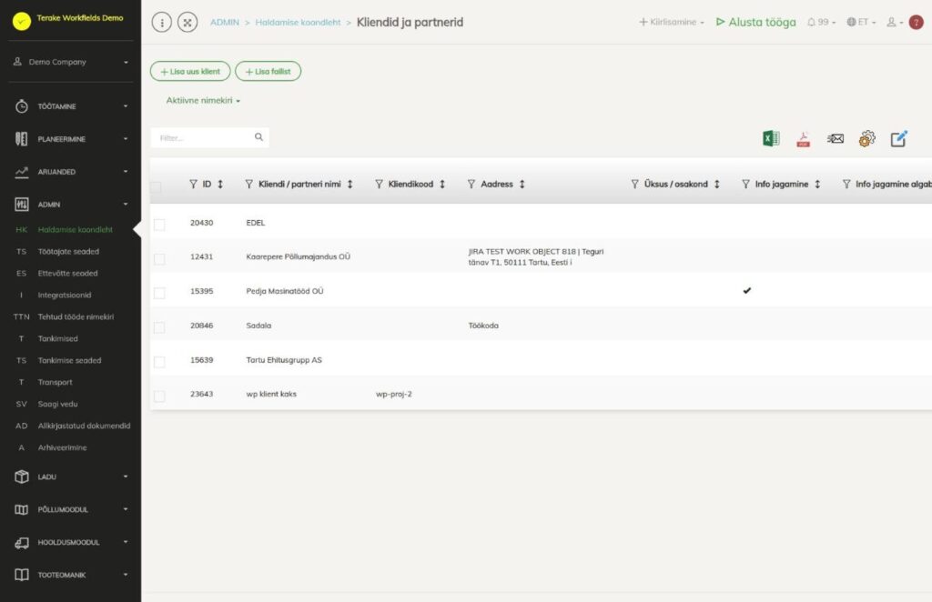Collapse ADMIN sidebar section
The width and height of the screenshot is (932, 602).
tap(70, 205)
